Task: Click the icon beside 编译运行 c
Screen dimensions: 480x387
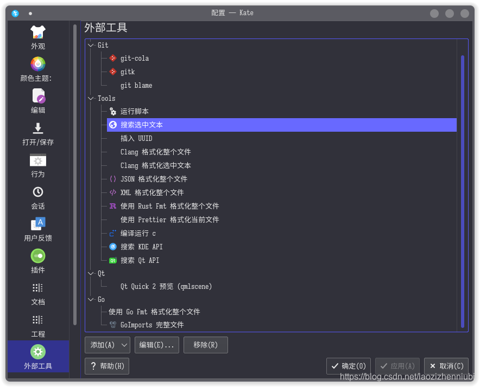Action: pyautogui.click(x=113, y=233)
